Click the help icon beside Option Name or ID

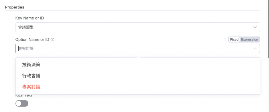52,40
